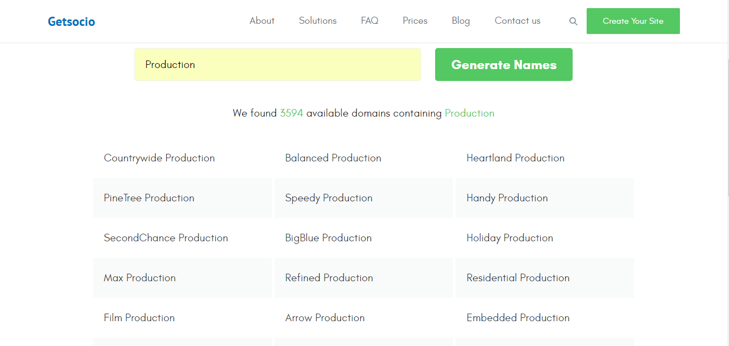The width and height of the screenshot is (729, 346).
Task: Click the Create Your Site button
Action: click(633, 21)
